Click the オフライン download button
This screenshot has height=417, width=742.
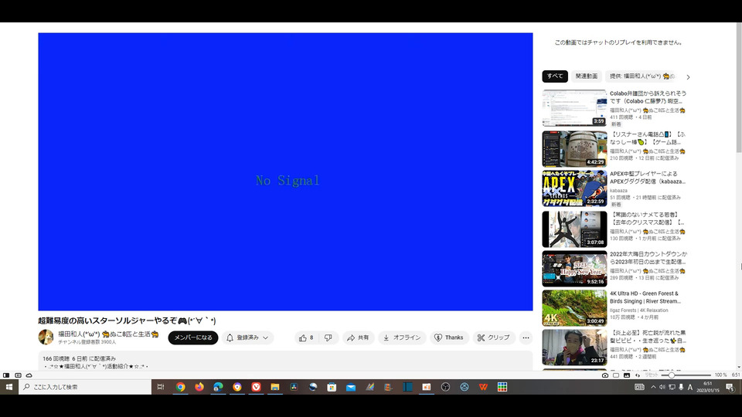pos(402,337)
